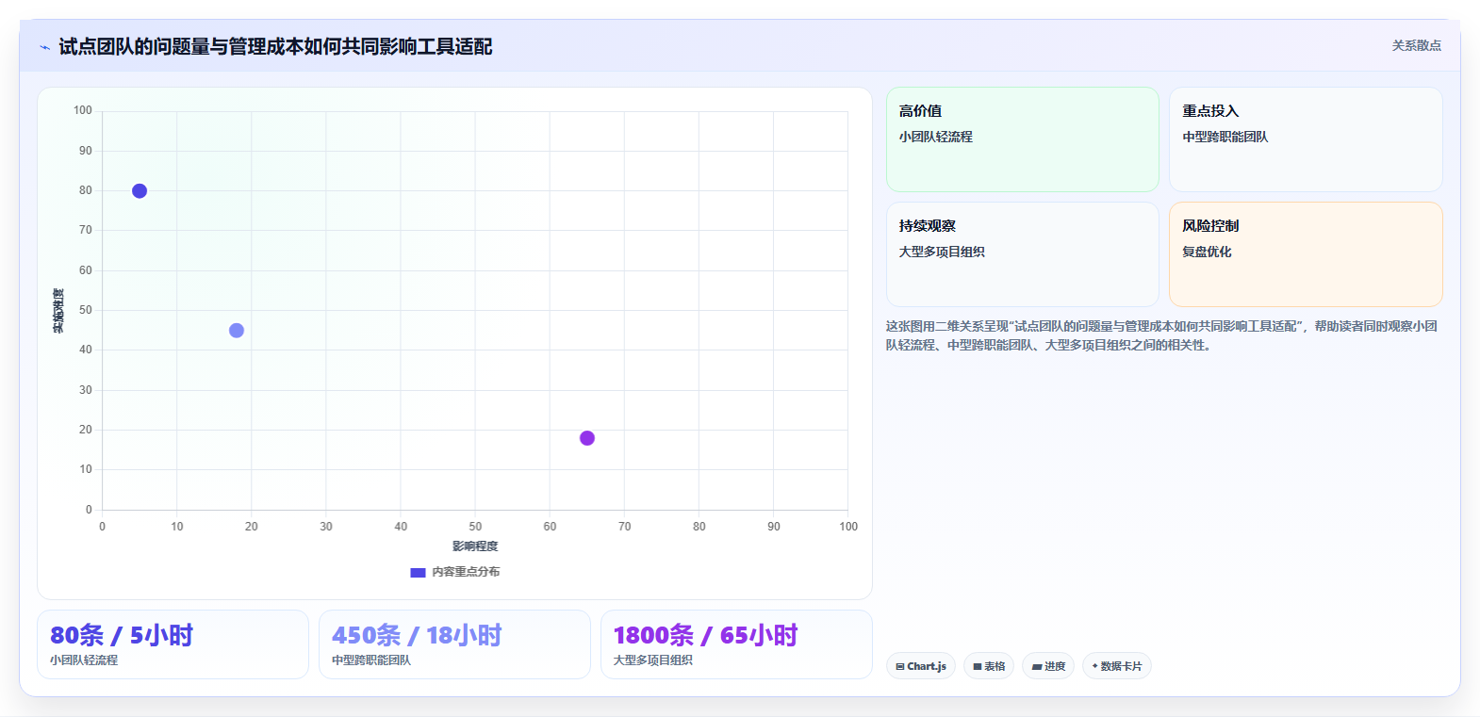Click 大型多项目组织 label under 1800条 stat
Image resolution: width=1480 pixels, height=717 pixels.
coord(653,660)
